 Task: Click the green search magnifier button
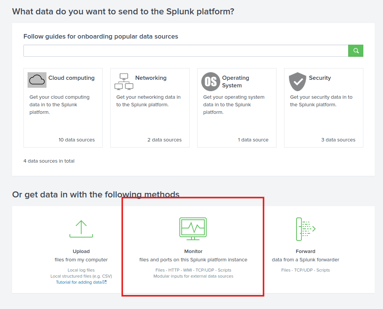(x=355, y=51)
